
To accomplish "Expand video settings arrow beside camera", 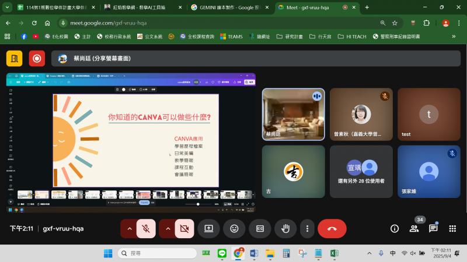I will tap(168, 229).
